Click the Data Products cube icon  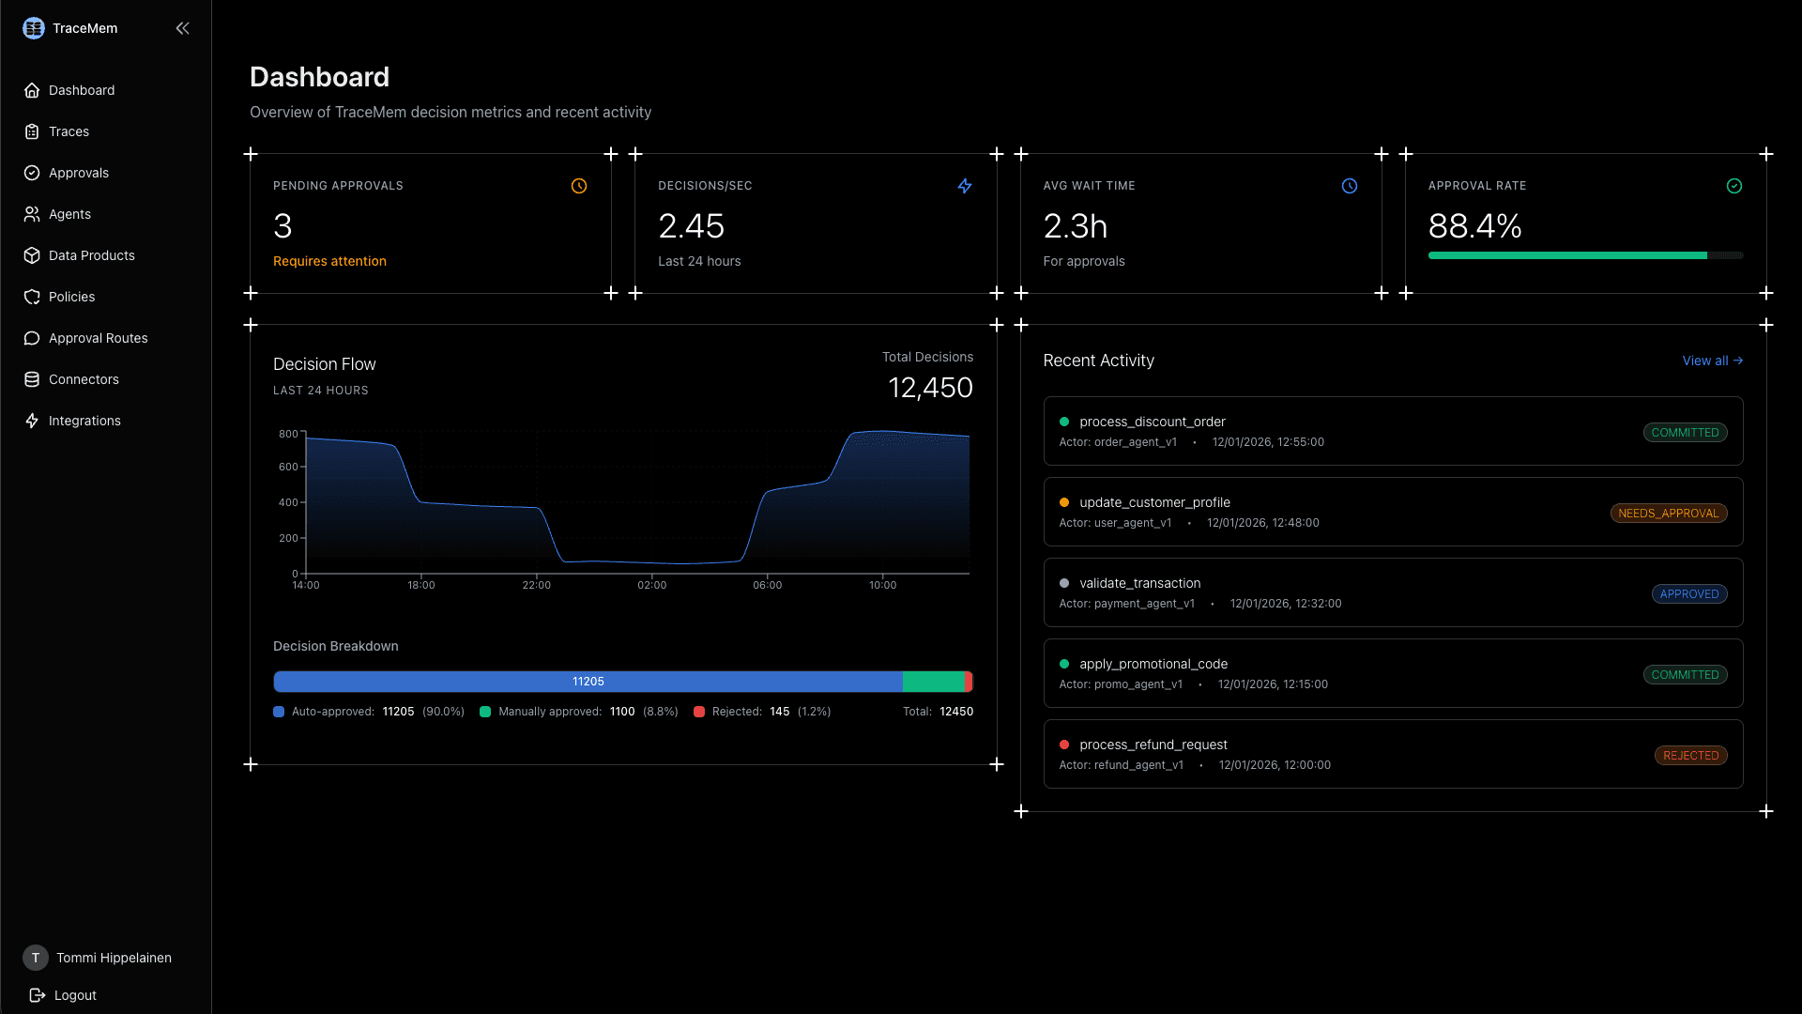(x=32, y=255)
